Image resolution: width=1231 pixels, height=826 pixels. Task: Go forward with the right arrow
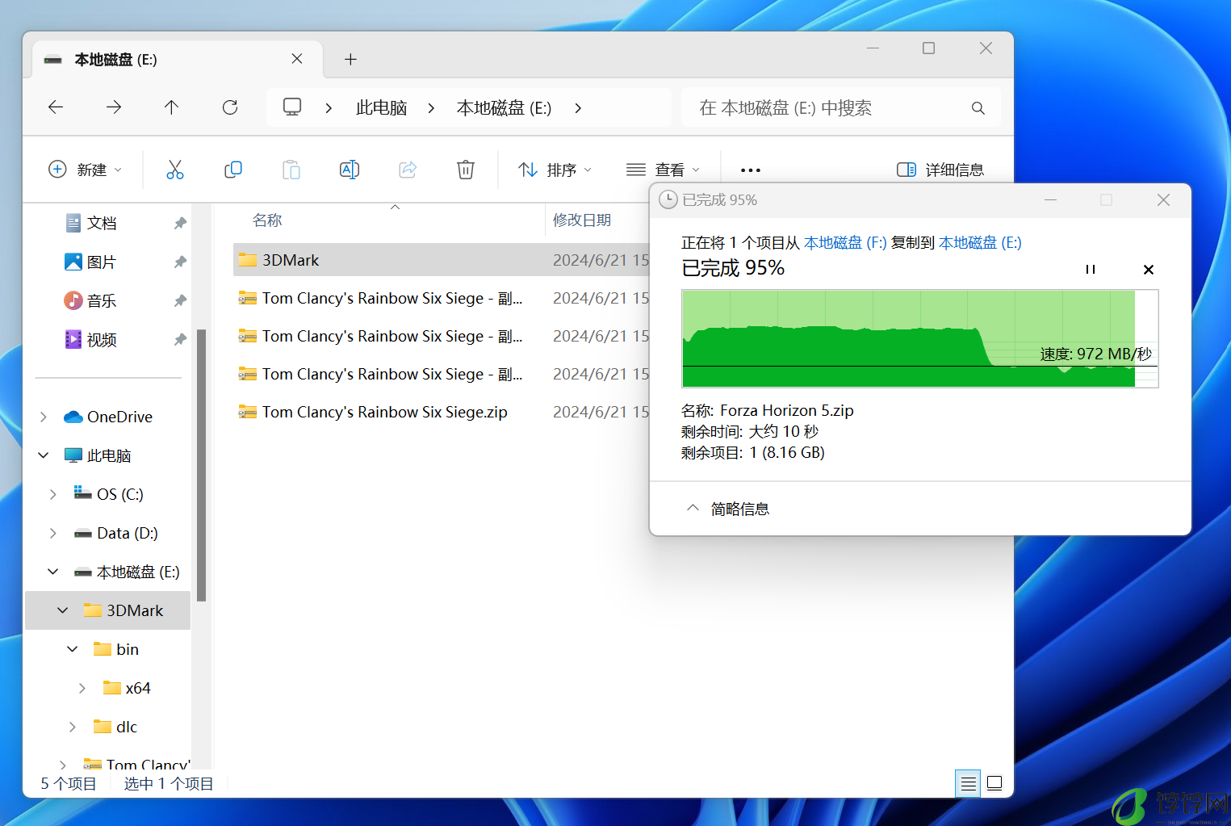(114, 107)
